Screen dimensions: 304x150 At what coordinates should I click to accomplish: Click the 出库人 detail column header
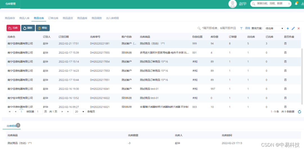pyautogui.click(x=179, y=135)
